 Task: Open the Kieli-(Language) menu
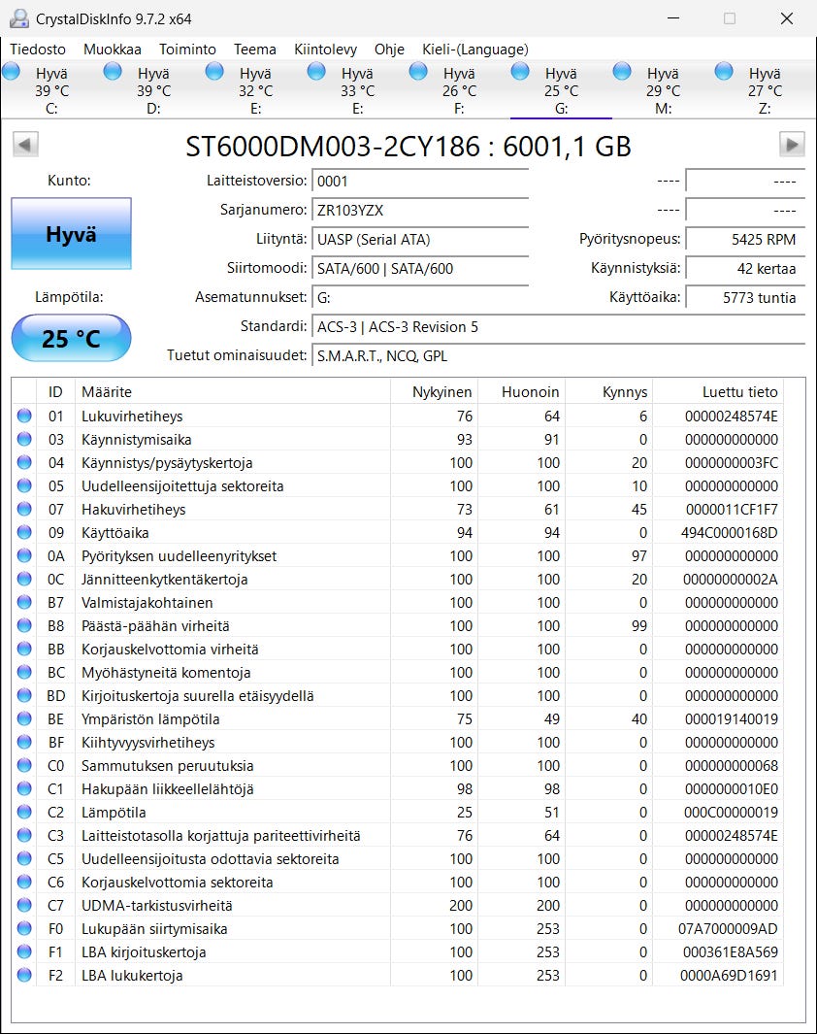(x=475, y=50)
